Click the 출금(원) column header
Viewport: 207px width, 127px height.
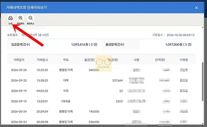[x=89, y=60]
